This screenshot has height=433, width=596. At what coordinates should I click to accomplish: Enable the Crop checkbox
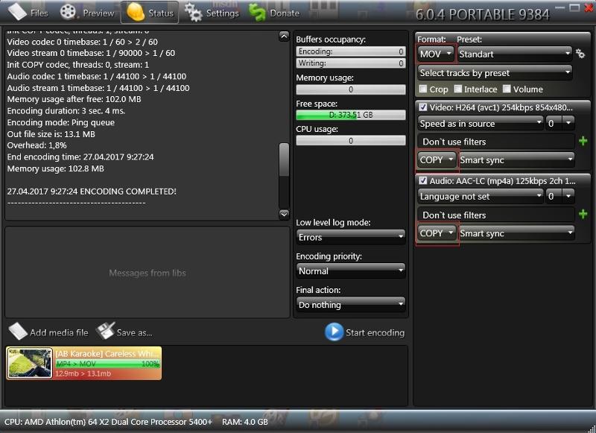tap(423, 89)
